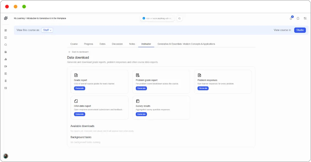Open the notifications bell icon
Viewport: 311px width, 162px height.
298,19
